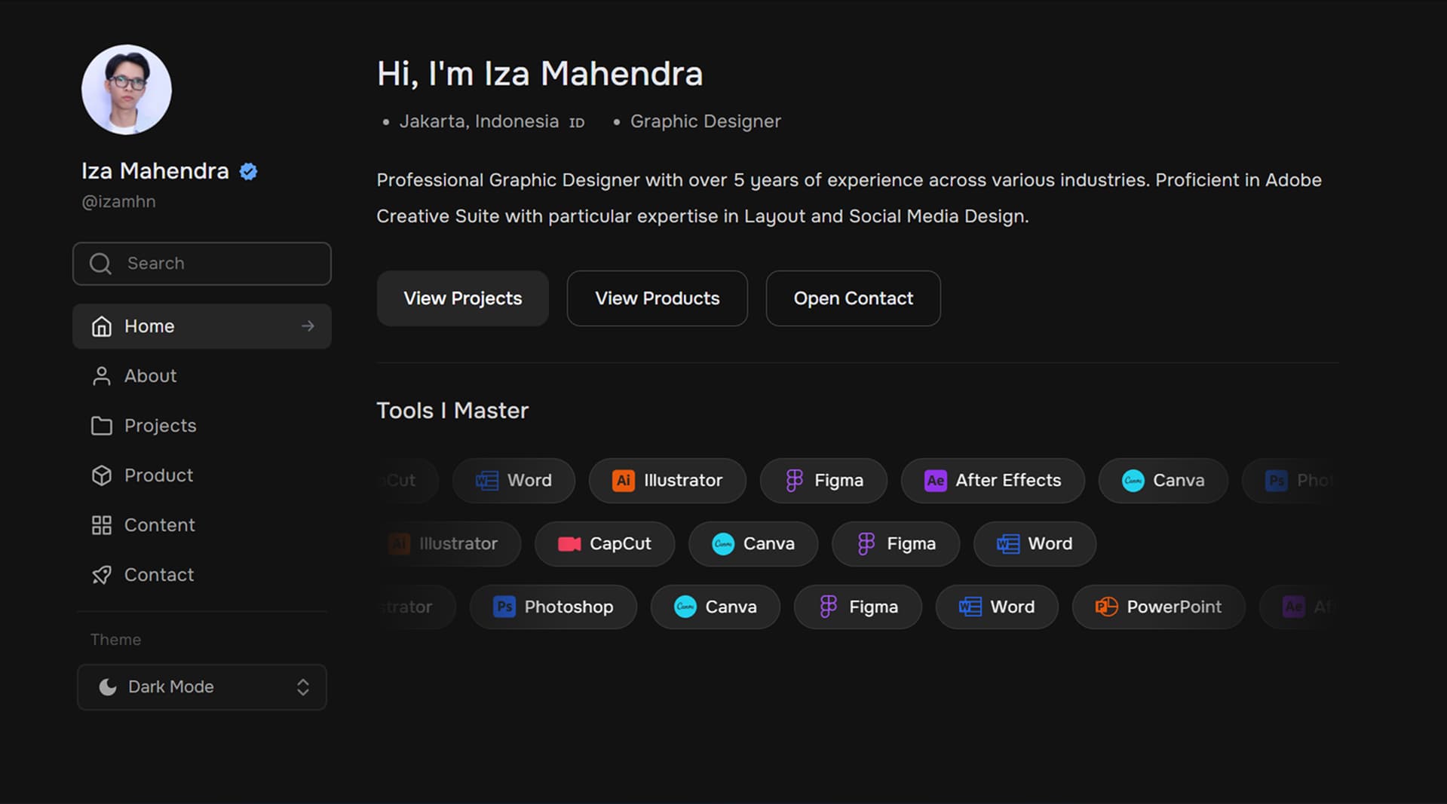Click the search magnifier icon
The width and height of the screenshot is (1447, 804).
coord(100,264)
